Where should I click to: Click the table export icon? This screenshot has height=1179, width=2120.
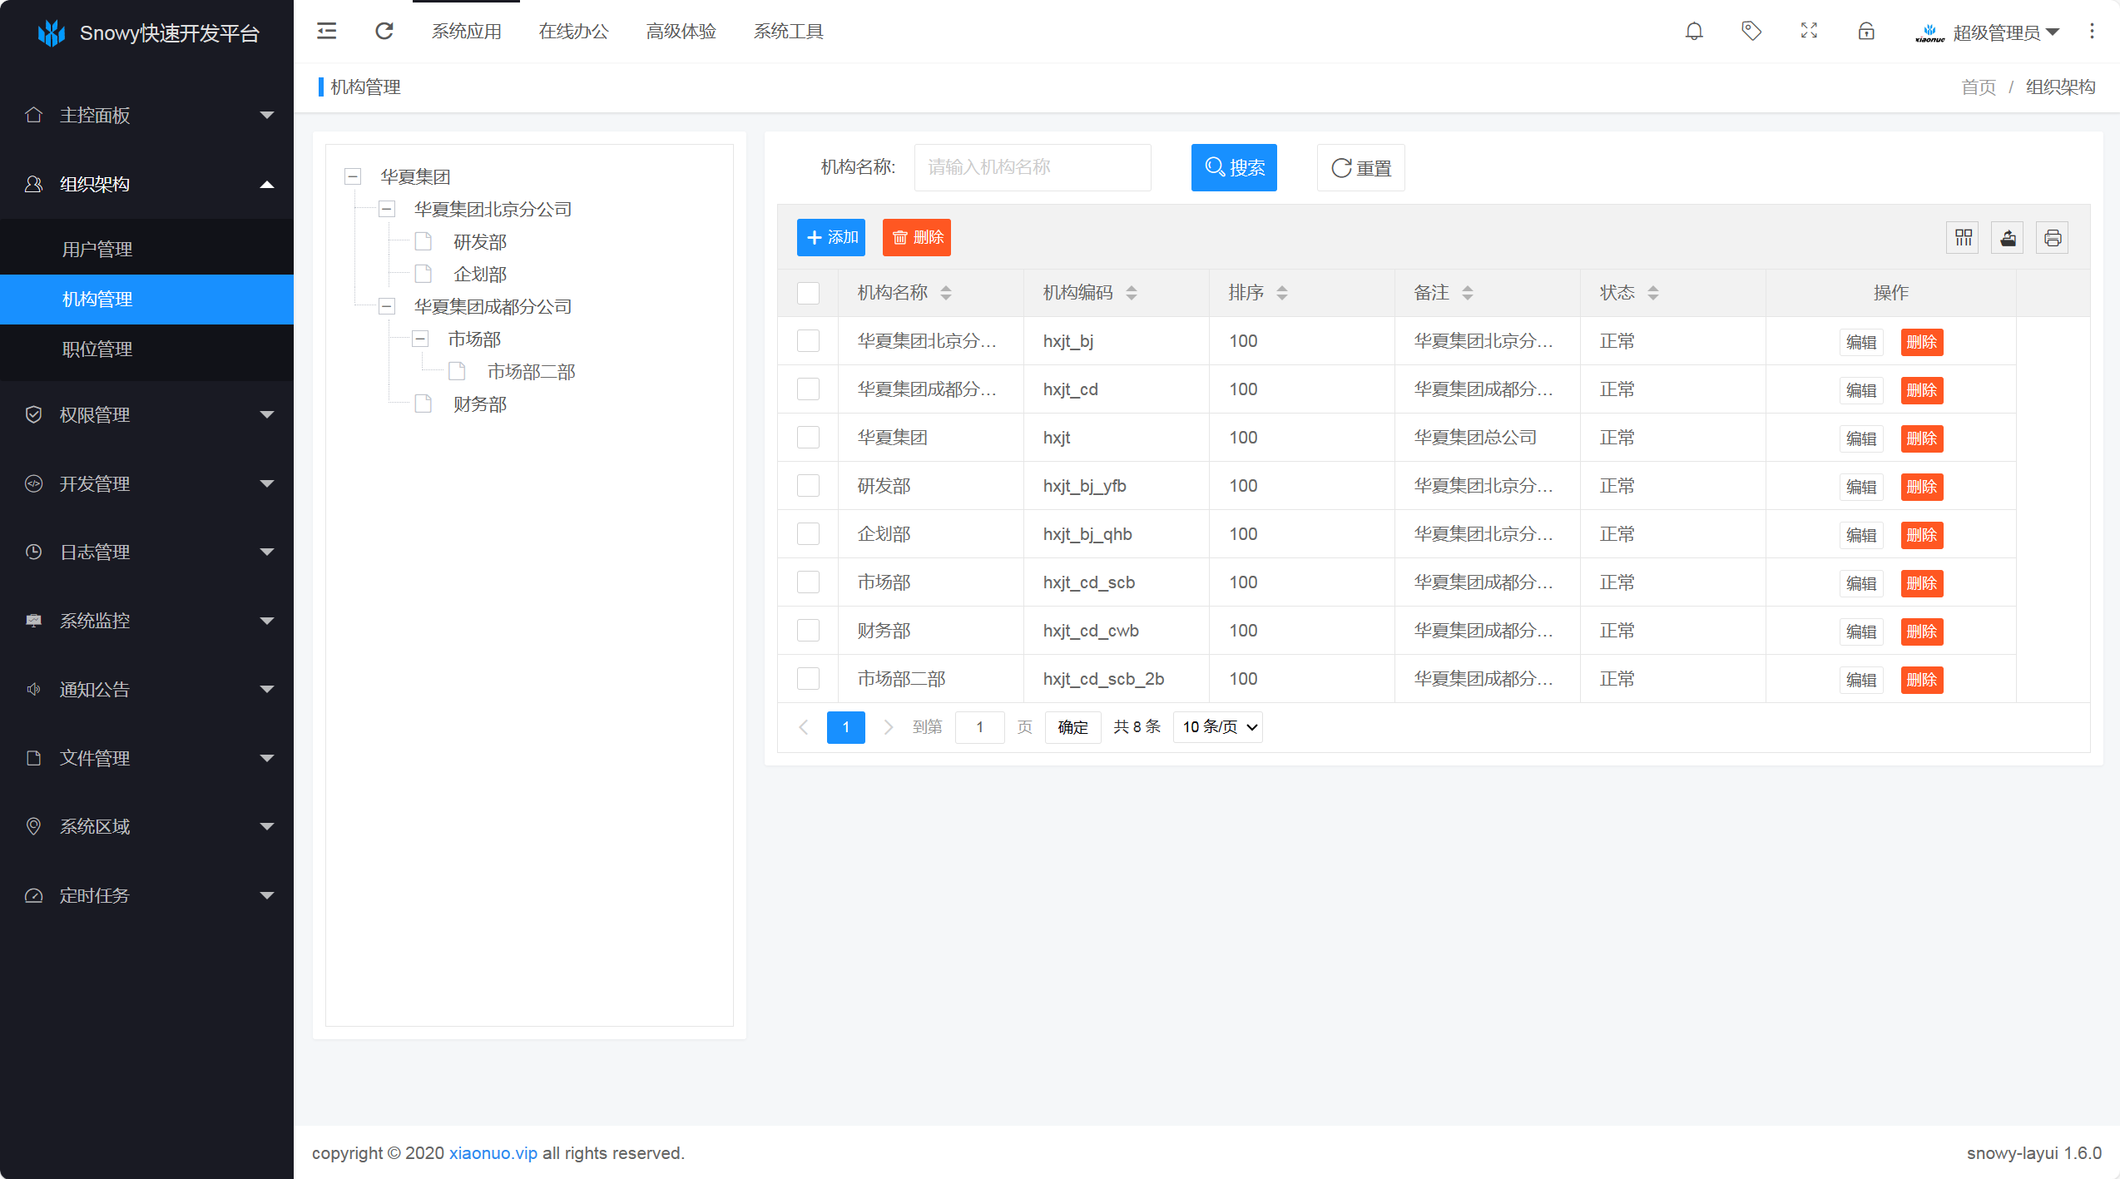[2008, 238]
